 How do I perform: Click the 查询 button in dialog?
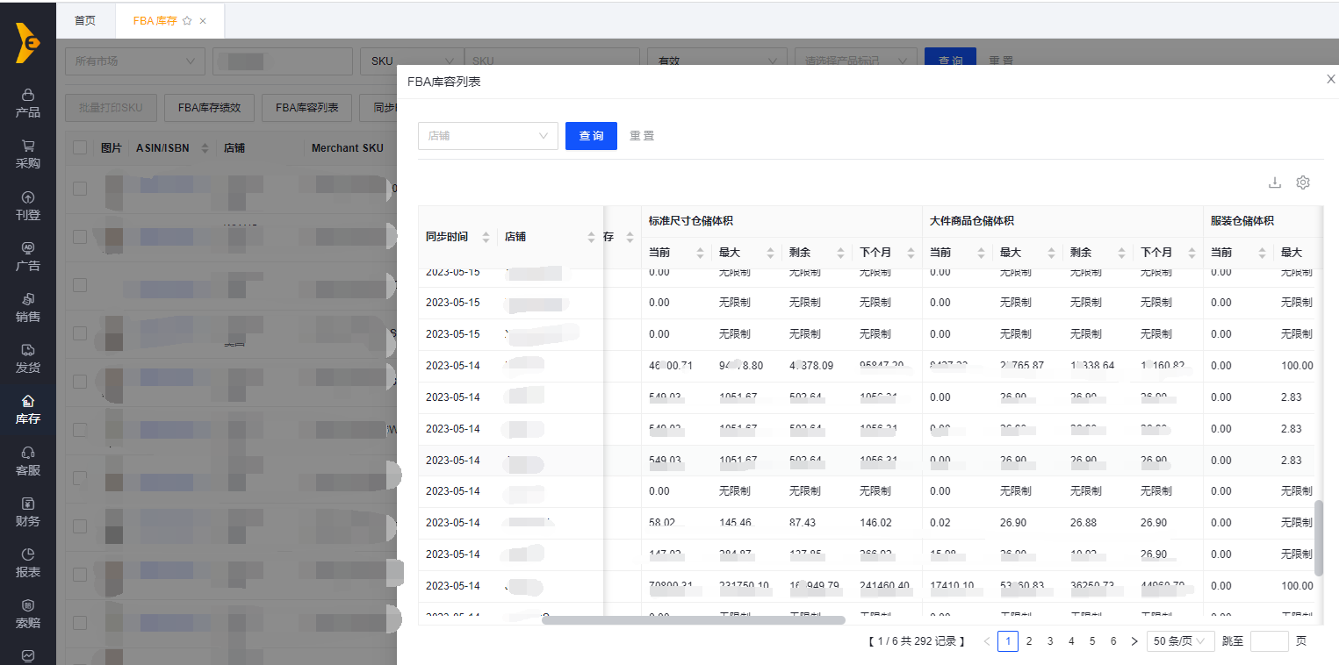pyautogui.click(x=591, y=136)
